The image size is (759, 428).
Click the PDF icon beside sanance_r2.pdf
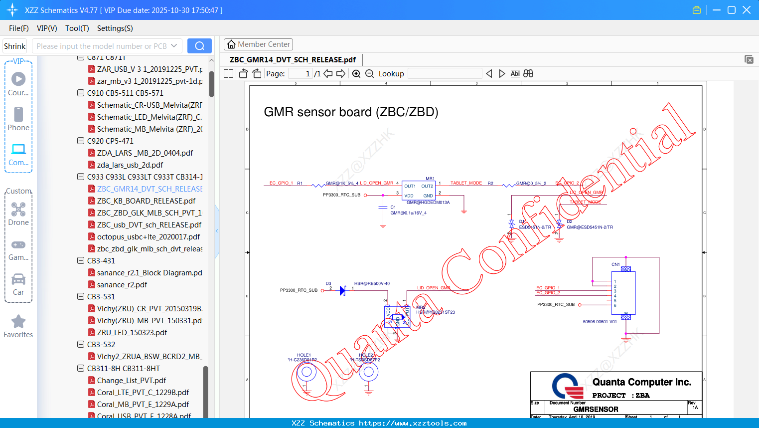coord(92,284)
